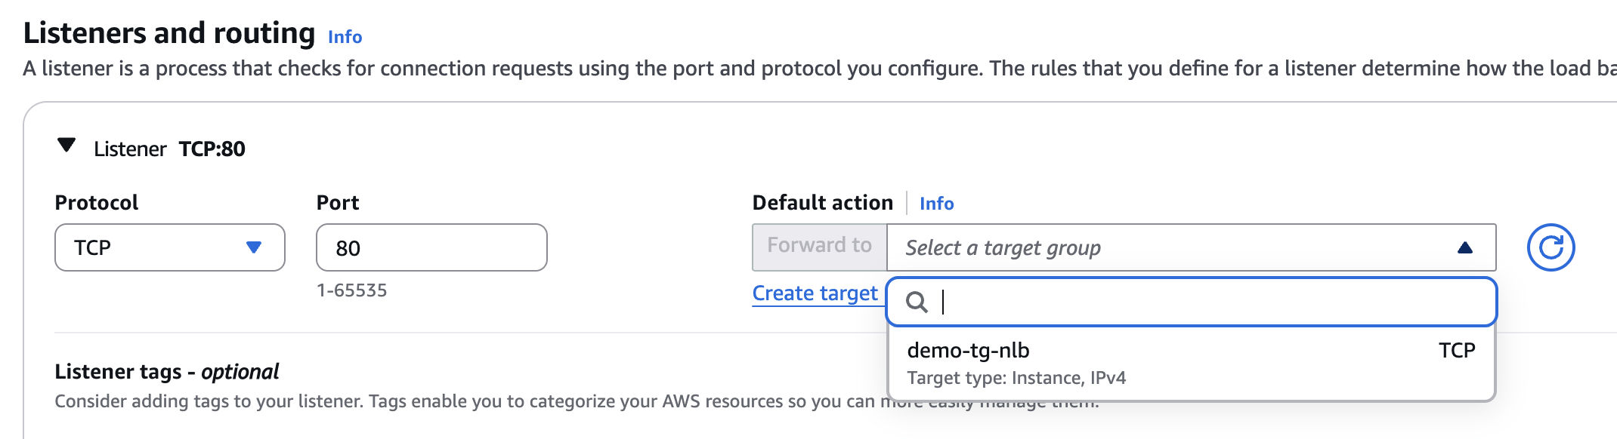Screen dimensions: 1617x439
Task: Open Info link beside Listeners and routing
Action: click(x=345, y=37)
